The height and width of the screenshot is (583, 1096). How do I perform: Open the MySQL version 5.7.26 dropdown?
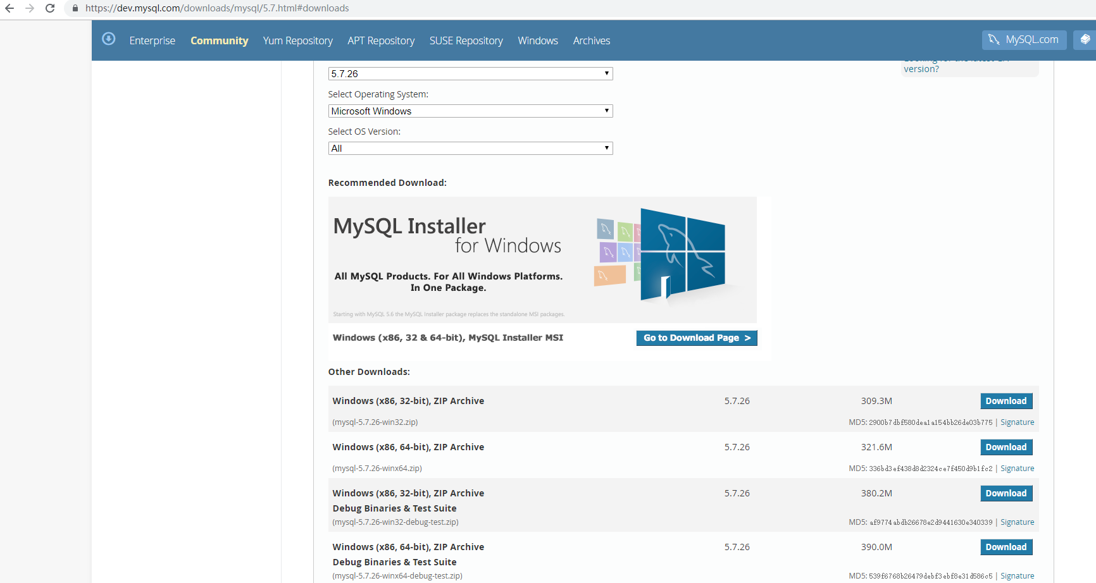[470, 74]
